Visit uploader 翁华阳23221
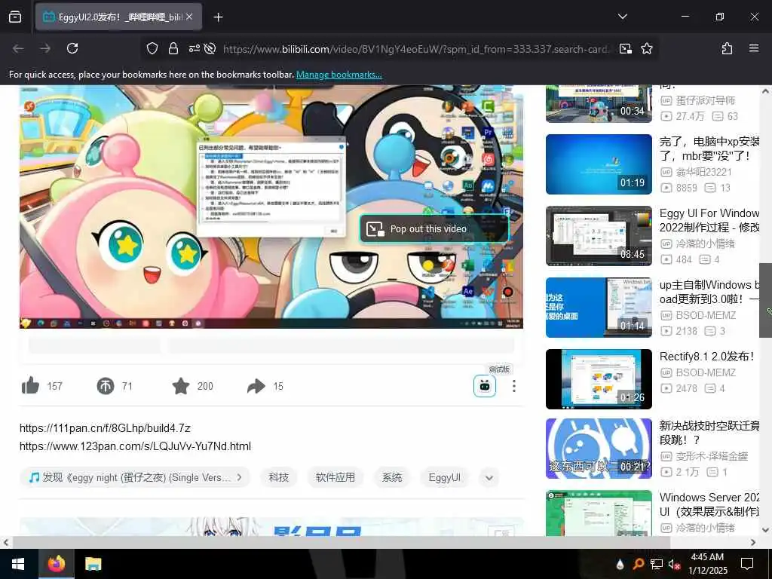 pyautogui.click(x=703, y=173)
